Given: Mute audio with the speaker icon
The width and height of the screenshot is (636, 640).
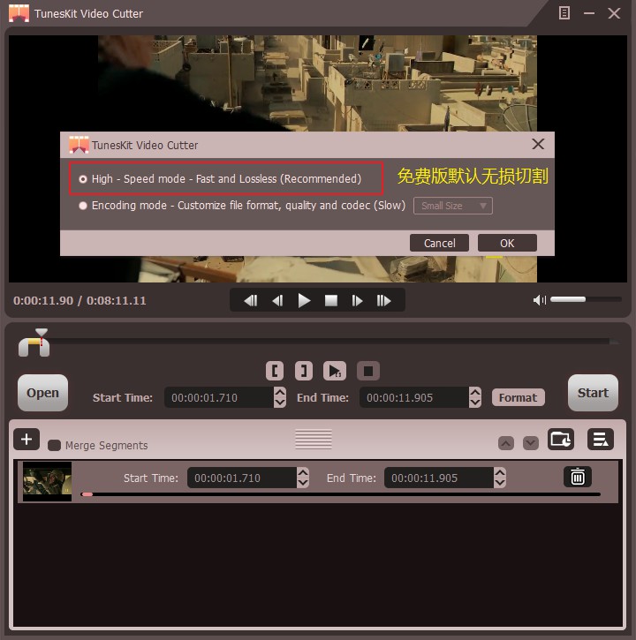Looking at the screenshot, I should (x=539, y=300).
